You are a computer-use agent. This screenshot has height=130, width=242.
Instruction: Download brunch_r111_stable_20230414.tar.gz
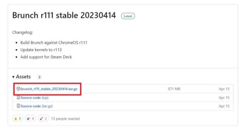point(51,89)
